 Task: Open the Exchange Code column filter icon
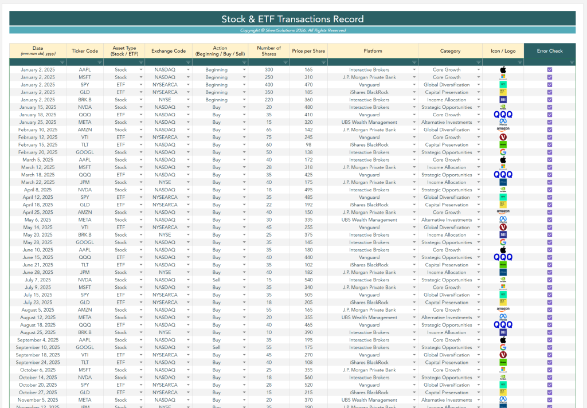pyautogui.click(x=188, y=62)
